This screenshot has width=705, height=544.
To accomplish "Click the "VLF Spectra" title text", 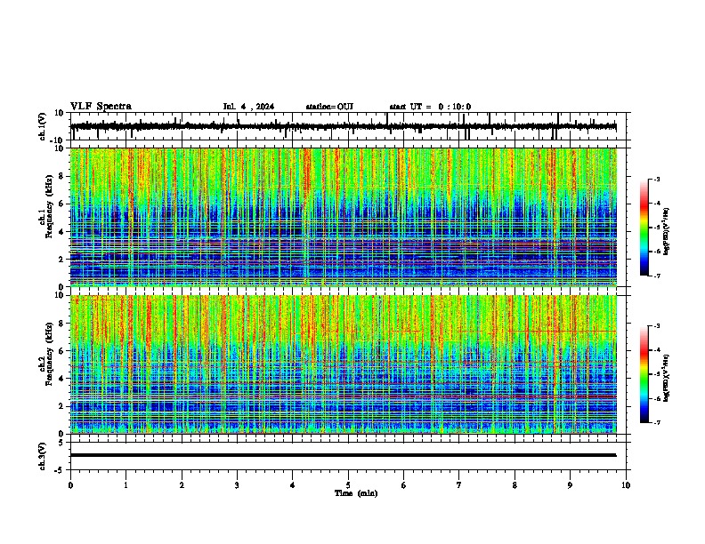I will (x=101, y=107).
